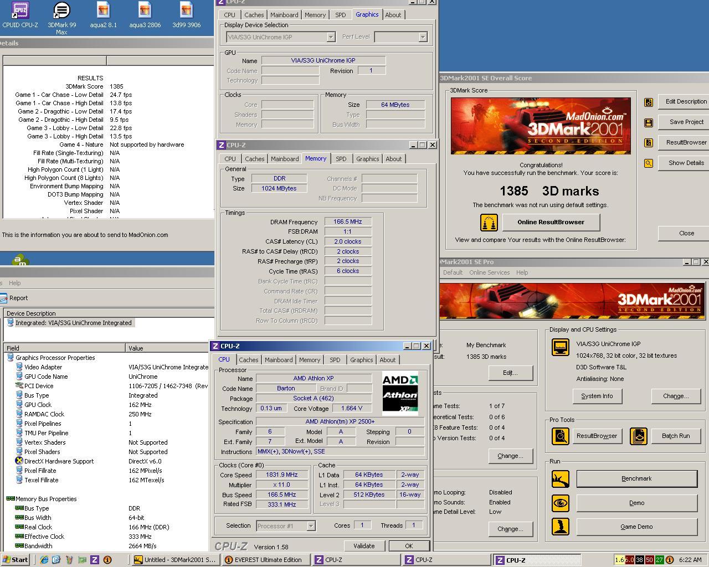709x567 pixels.
Task: Open the Help menu in 3DMark2001 SE Pro
Action: (x=522, y=272)
